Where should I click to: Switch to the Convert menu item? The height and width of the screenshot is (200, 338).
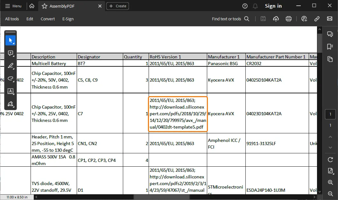(x=48, y=19)
